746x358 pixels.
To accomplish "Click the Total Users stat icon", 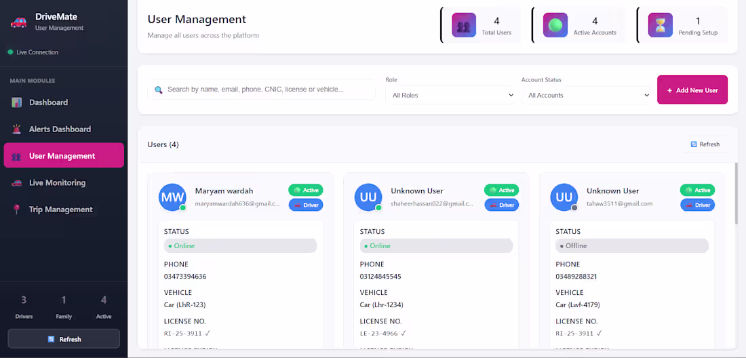I will coord(464,25).
